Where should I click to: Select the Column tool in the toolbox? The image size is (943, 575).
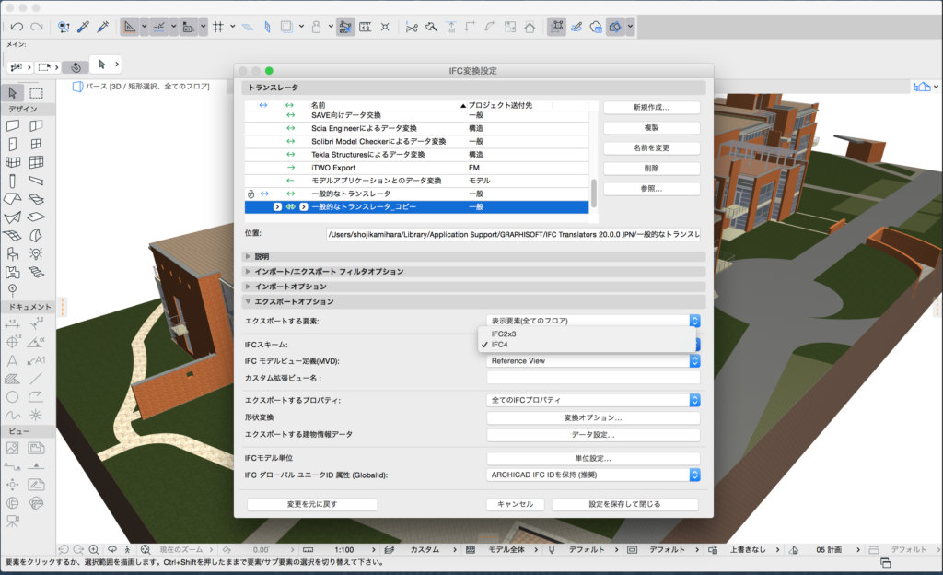(13, 181)
